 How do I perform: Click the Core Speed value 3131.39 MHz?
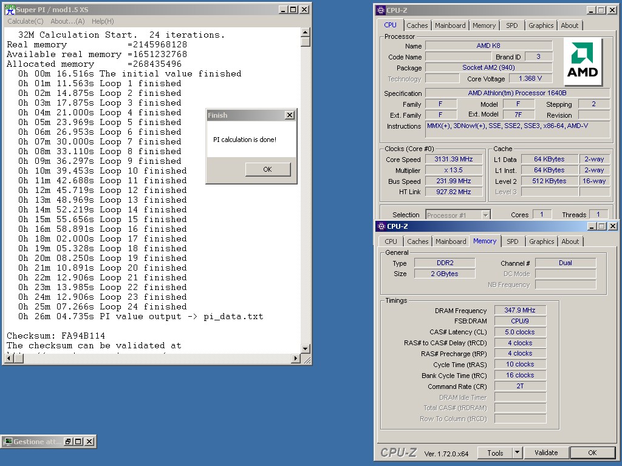(454, 160)
